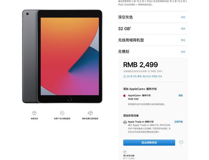Click the free delivery box icon
The height and width of the screenshot is (160, 209).
click(34, 113)
